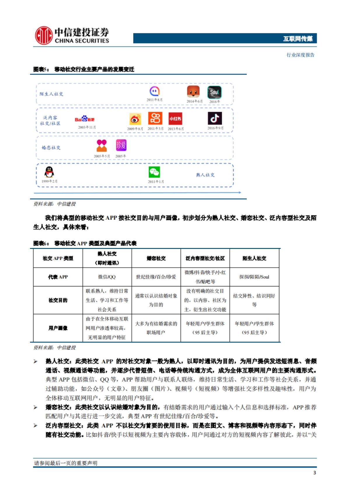Click the 婚恋社交 table header cell
This screenshot has height=496, width=350.
(156, 258)
